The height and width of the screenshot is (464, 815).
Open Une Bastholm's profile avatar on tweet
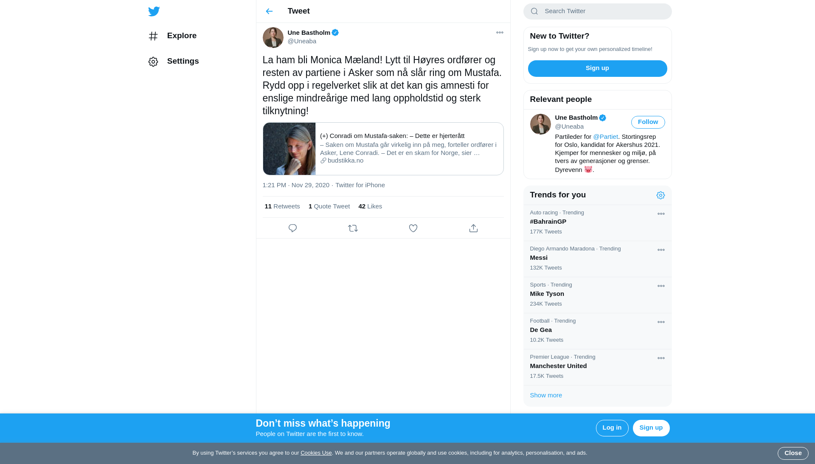pos(273,37)
